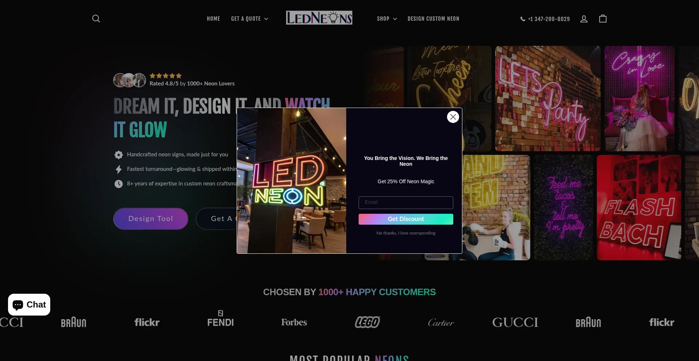
Task: Close the discount popup with the X
Action: click(x=453, y=117)
